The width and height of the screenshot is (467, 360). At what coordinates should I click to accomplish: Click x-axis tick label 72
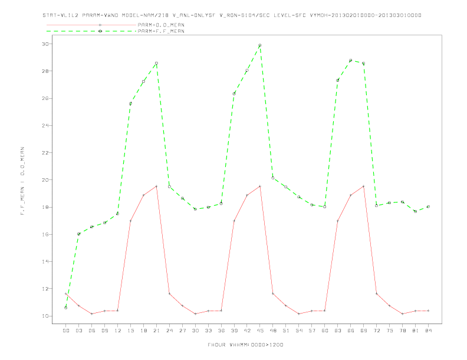tap(376, 331)
